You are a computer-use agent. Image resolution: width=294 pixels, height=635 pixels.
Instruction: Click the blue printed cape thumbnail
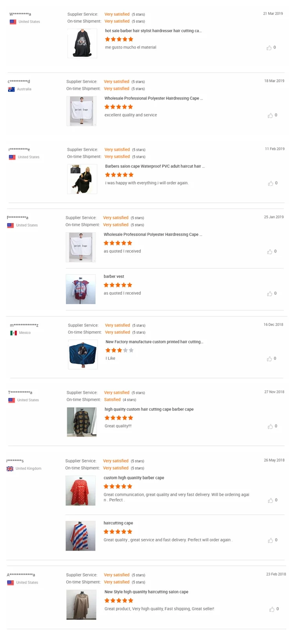pyautogui.click(x=83, y=354)
